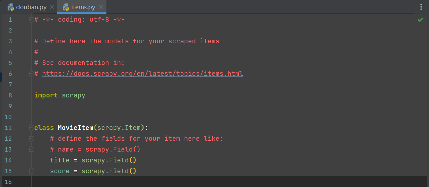
Task: Switch to the douban.py tab
Action: 31,7
